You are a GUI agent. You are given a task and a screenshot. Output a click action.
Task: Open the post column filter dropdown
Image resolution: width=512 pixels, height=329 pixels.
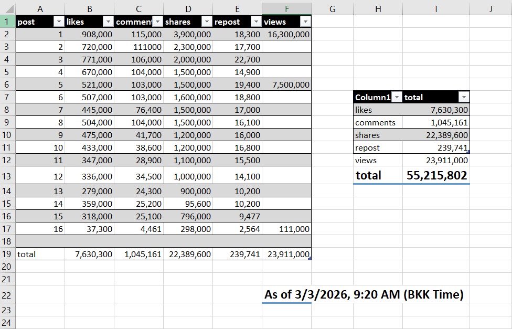pos(59,22)
